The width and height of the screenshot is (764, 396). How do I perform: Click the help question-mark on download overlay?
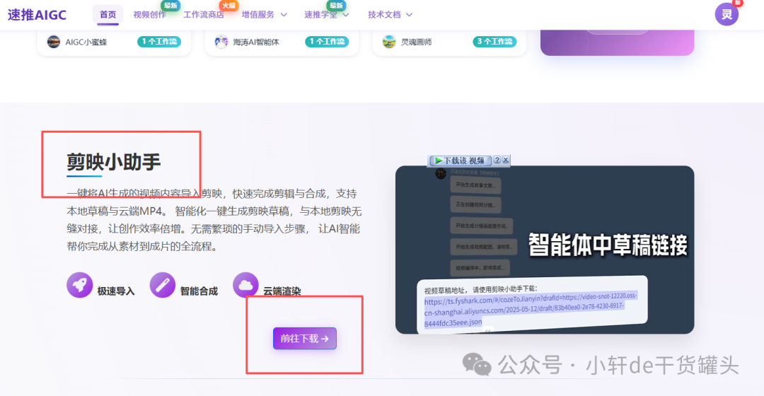coord(497,160)
